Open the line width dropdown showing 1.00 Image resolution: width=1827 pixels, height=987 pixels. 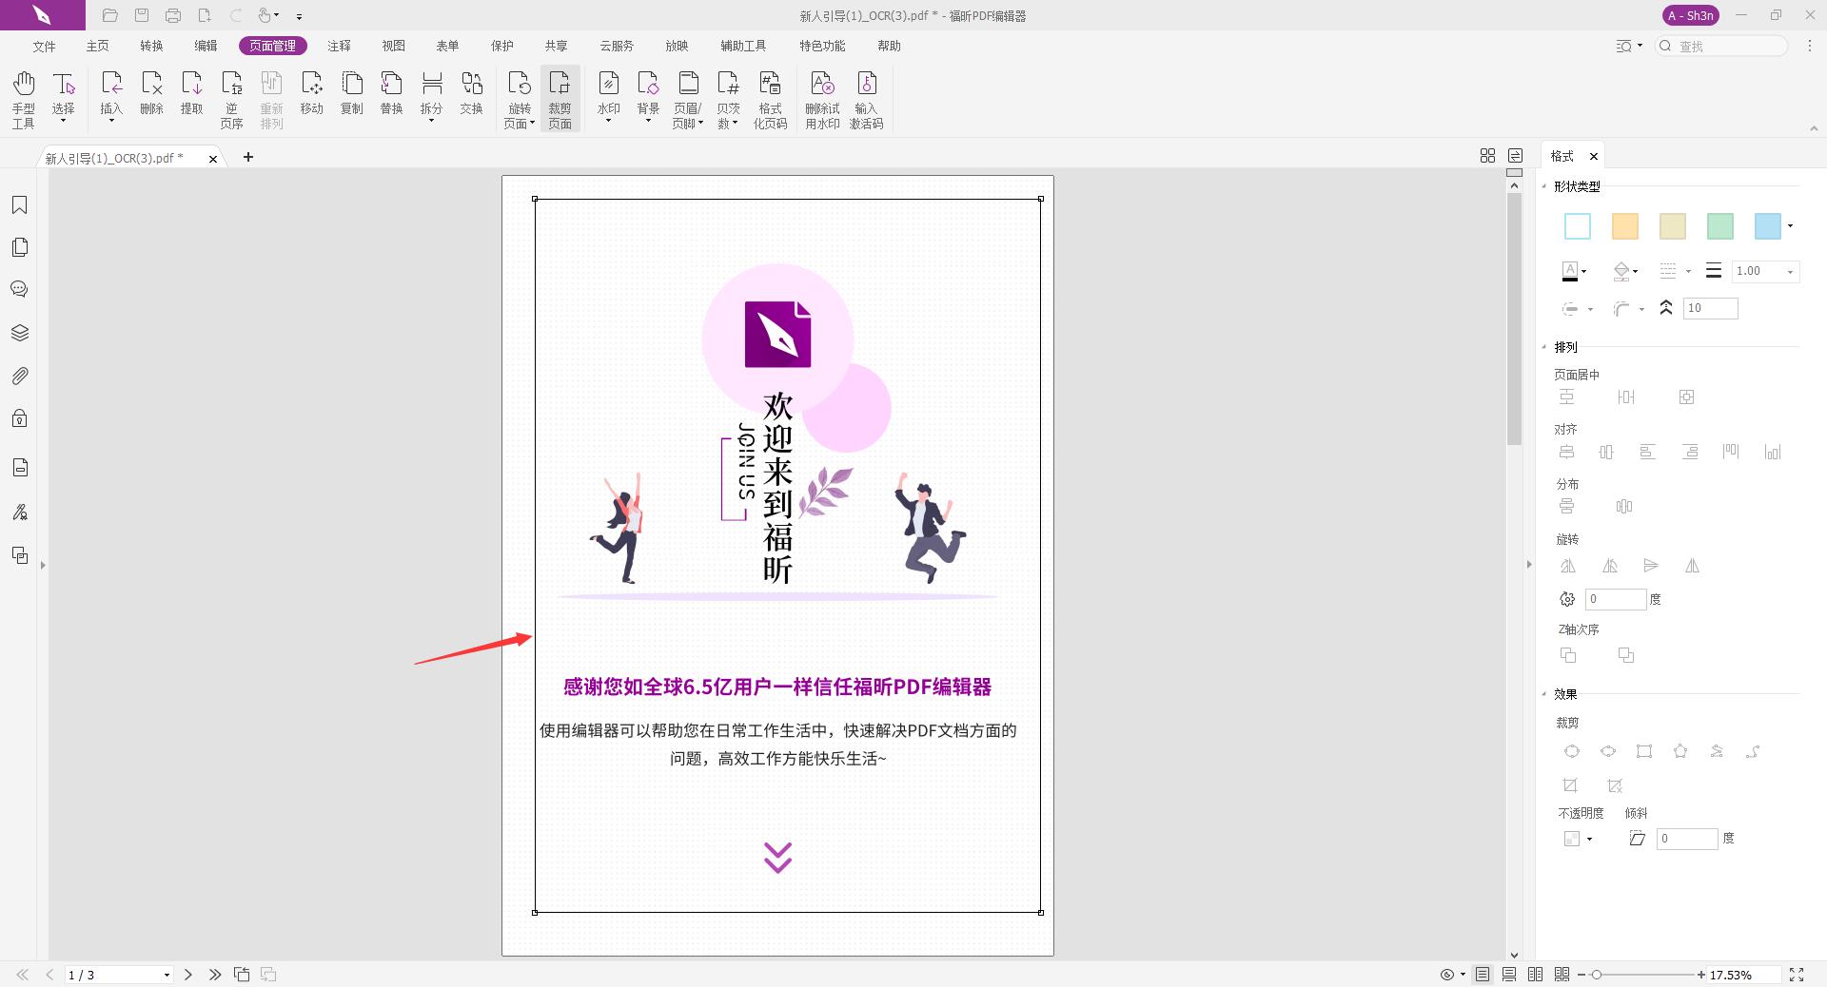[1790, 271]
